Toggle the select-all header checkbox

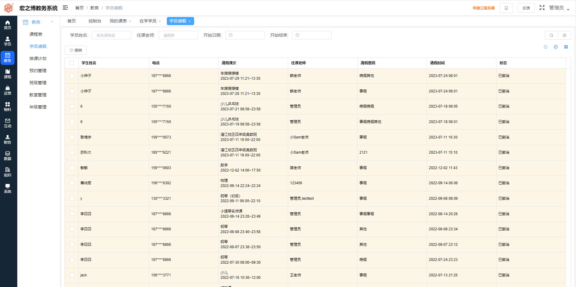coord(72,63)
